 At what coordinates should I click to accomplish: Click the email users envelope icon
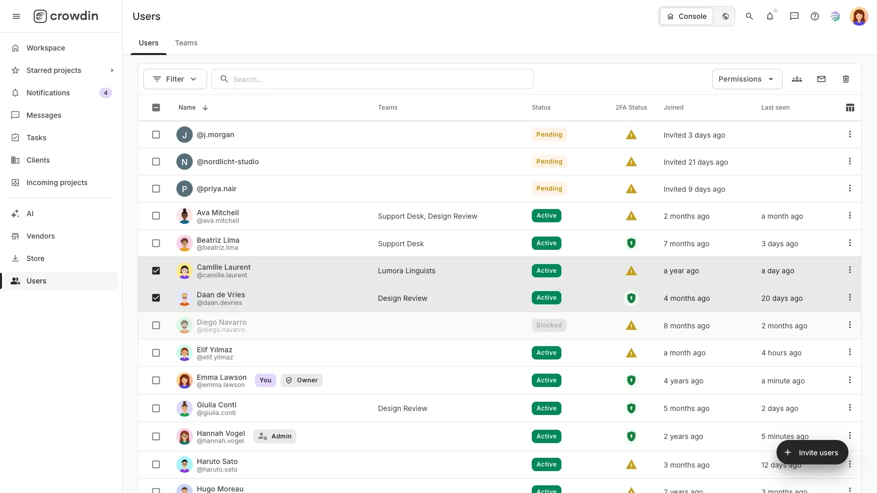[821, 79]
